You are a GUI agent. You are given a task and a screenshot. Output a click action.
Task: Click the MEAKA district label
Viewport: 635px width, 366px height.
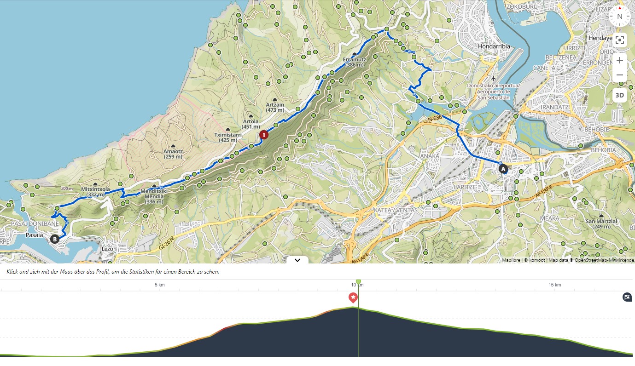[x=549, y=218]
